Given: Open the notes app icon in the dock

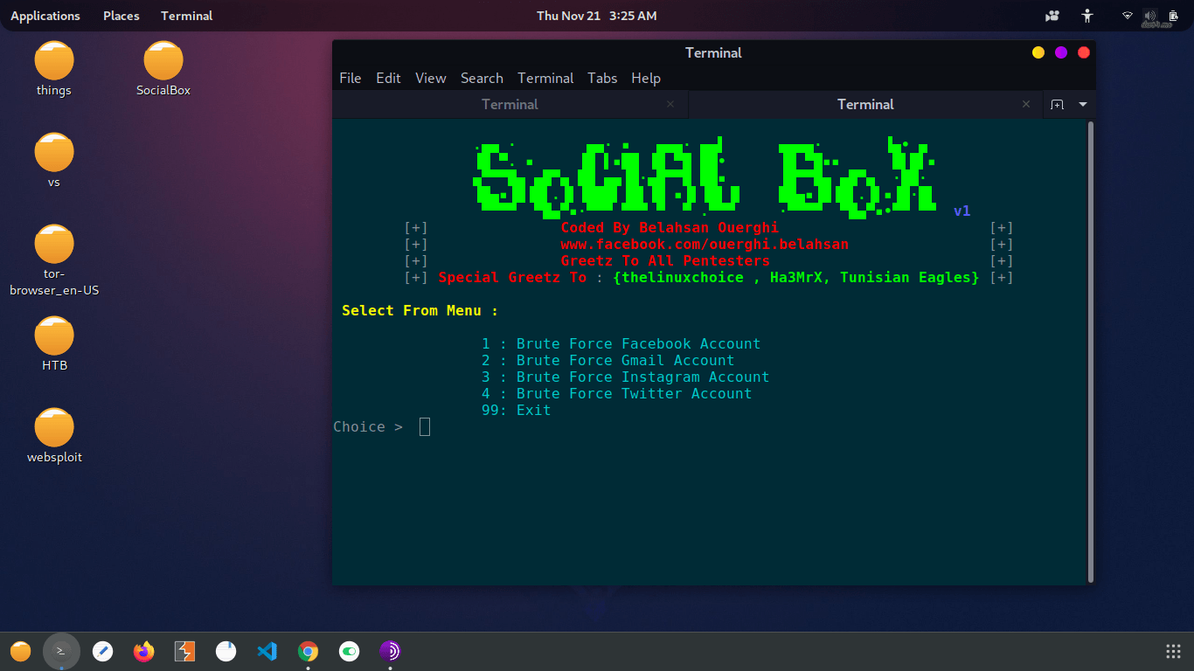Looking at the screenshot, I should (x=226, y=651).
